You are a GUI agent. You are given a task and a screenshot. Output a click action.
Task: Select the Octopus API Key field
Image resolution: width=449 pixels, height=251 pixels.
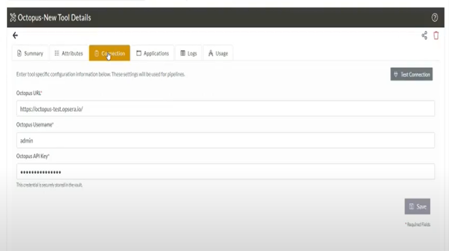point(225,172)
